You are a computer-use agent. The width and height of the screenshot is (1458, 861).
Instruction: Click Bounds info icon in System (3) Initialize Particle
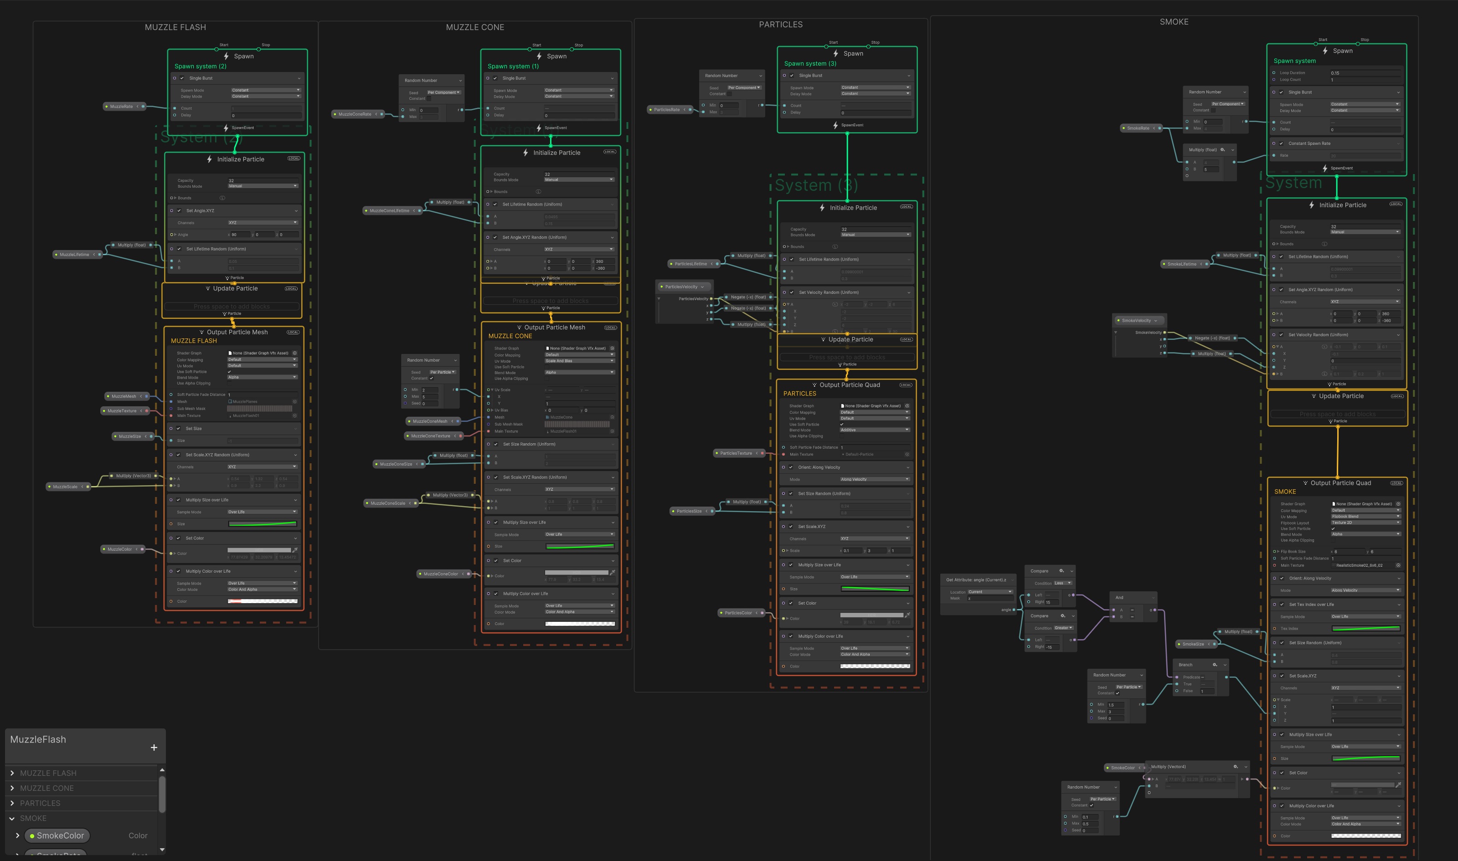pyautogui.click(x=835, y=246)
